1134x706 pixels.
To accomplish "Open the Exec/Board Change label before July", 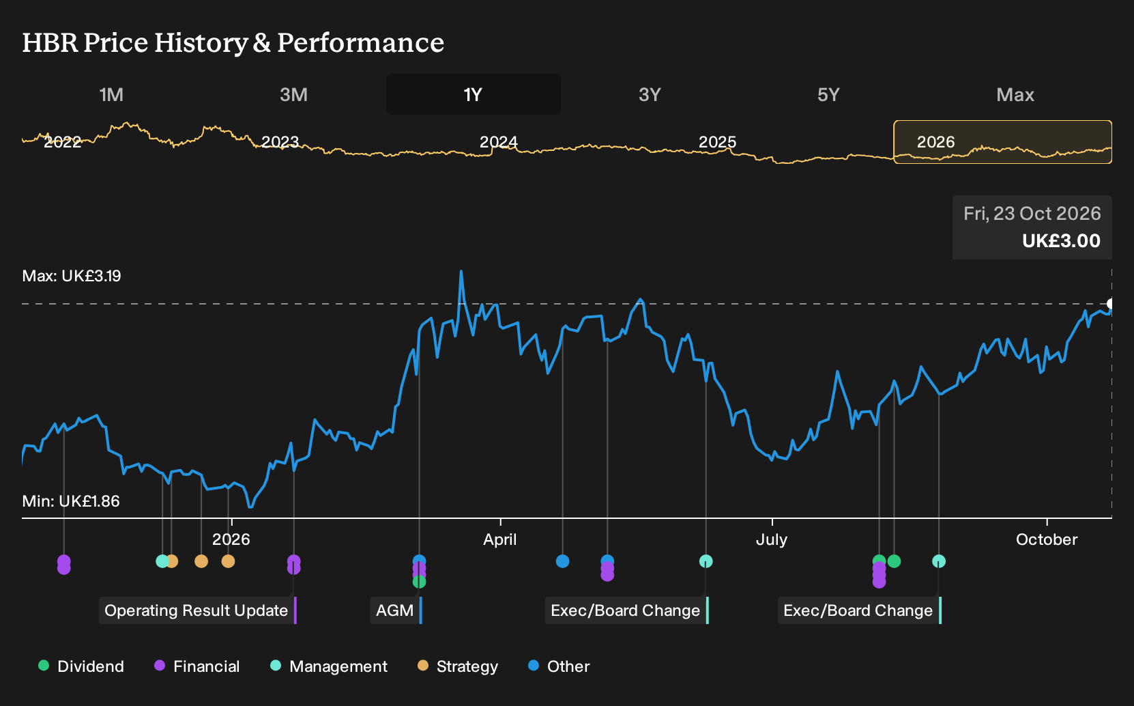I will click(627, 610).
